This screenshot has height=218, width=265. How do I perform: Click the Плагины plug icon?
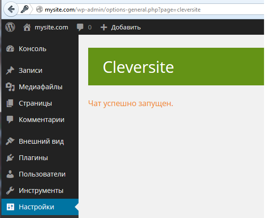point(10,158)
